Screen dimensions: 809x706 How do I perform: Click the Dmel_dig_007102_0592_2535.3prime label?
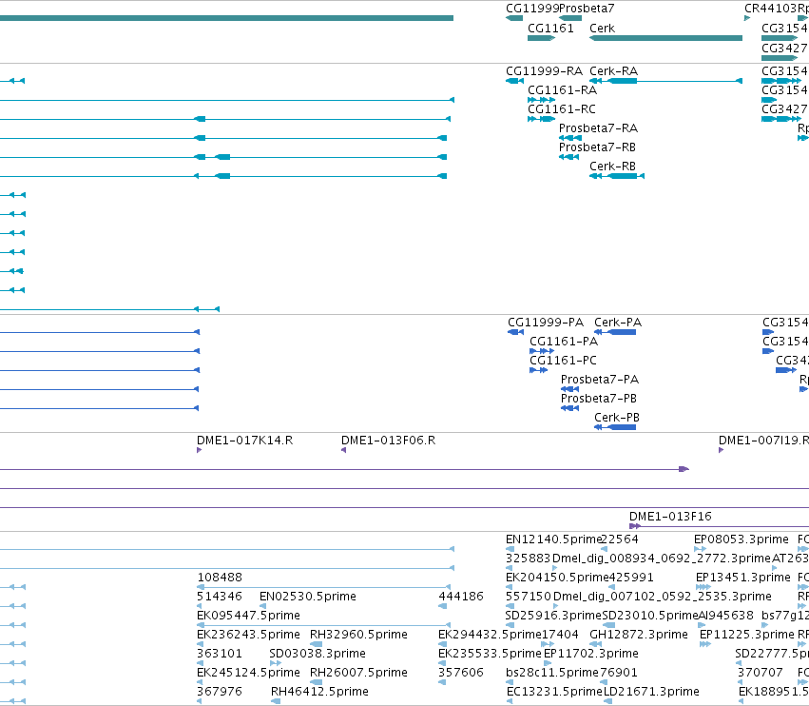tap(663, 597)
